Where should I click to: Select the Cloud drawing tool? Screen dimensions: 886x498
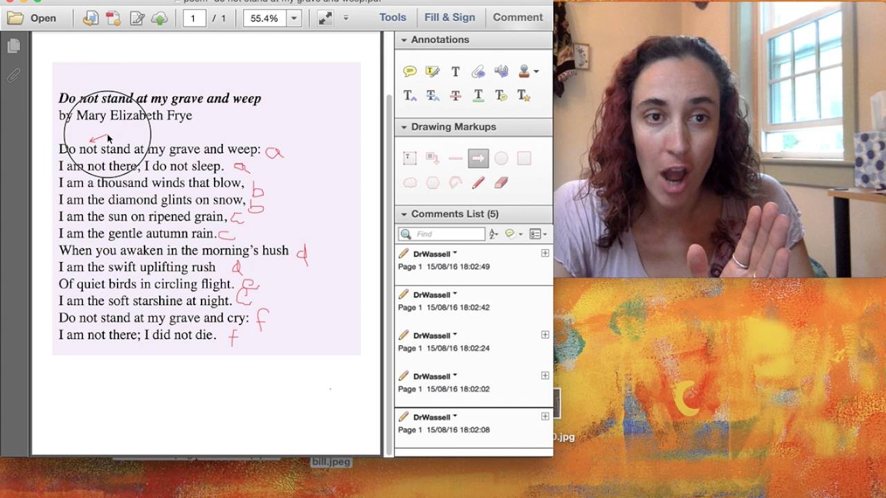pyautogui.click(x=410, y=183)
